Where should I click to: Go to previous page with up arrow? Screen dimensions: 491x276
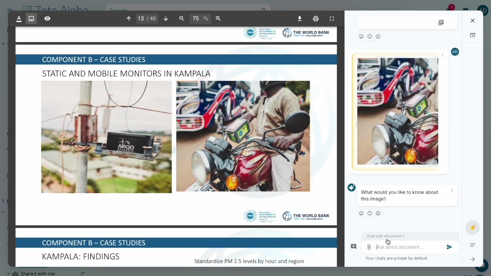click(x=129, y=18)
